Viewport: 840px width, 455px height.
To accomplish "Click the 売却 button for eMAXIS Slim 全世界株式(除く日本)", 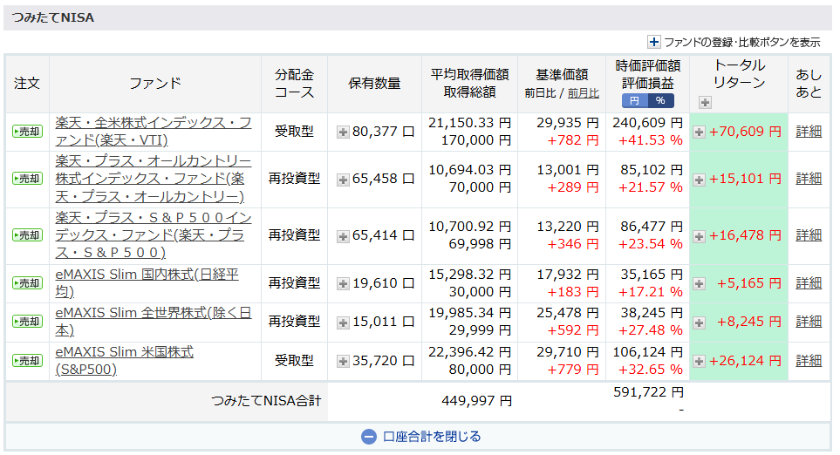I will [x=27, y=322].
